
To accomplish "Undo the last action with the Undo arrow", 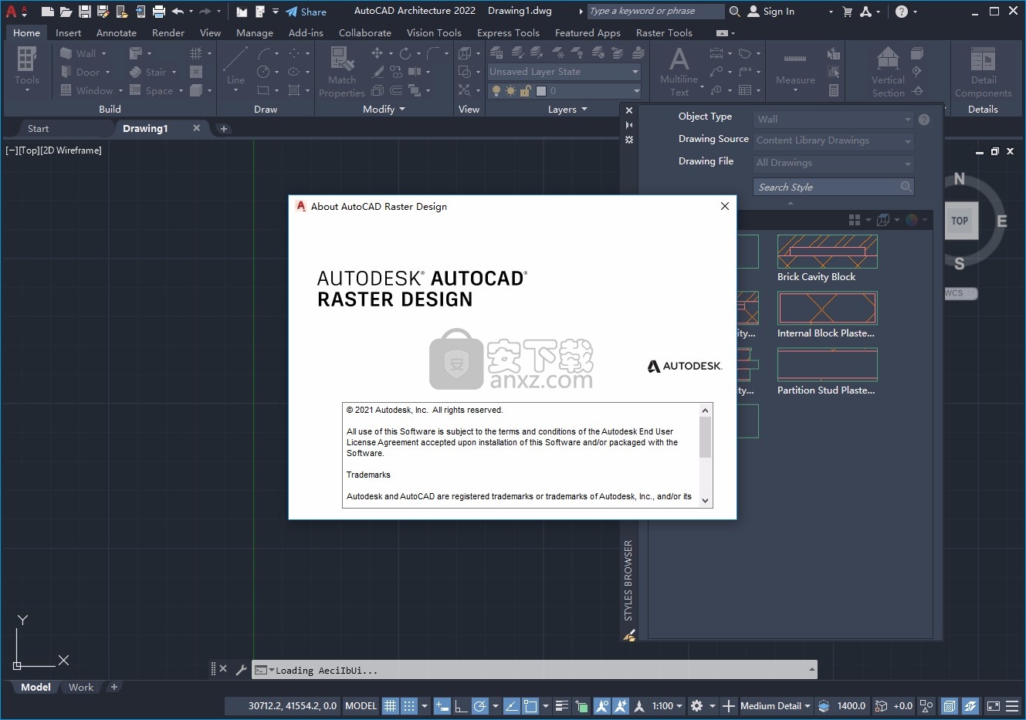I will tap(178, 12).
